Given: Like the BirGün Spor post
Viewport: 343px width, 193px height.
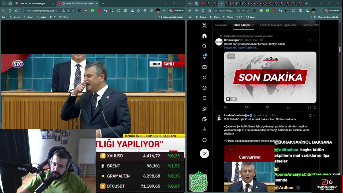Looking at the screenshot, I should click(267, 107).
